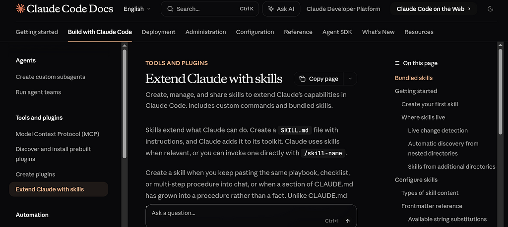Go to Create custom subagents page
The width and height of the screenshot is (508, 227).
[x=50, y=77]
